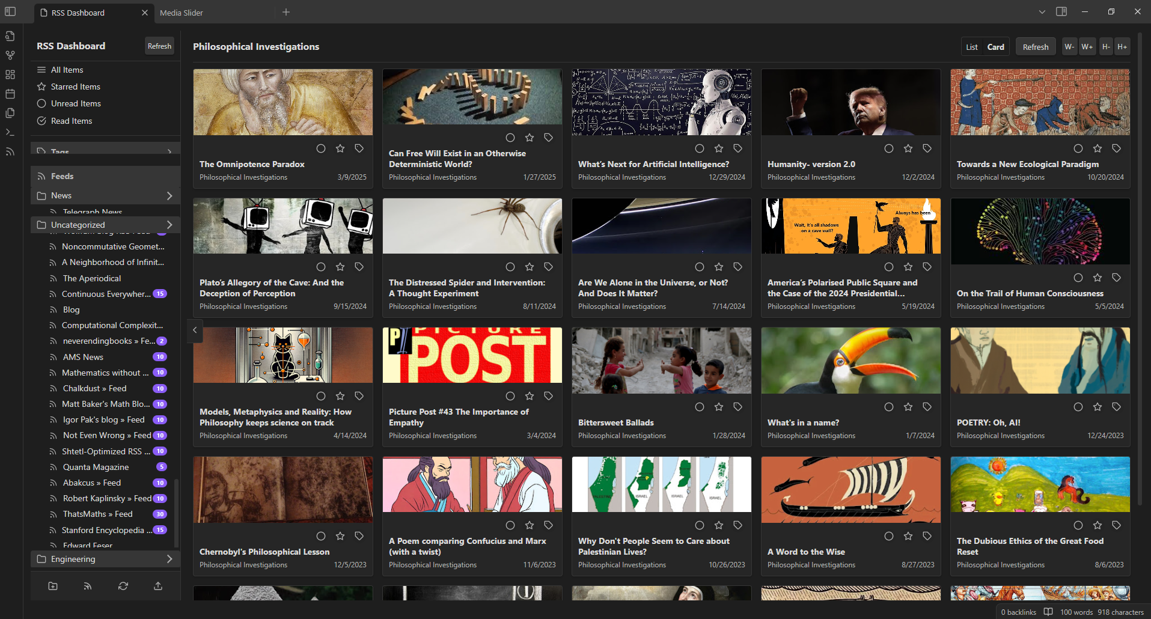Screen dimensions: 1151x619
Task: Click sync icon in sidebar footer
Action: pos(123,586)
